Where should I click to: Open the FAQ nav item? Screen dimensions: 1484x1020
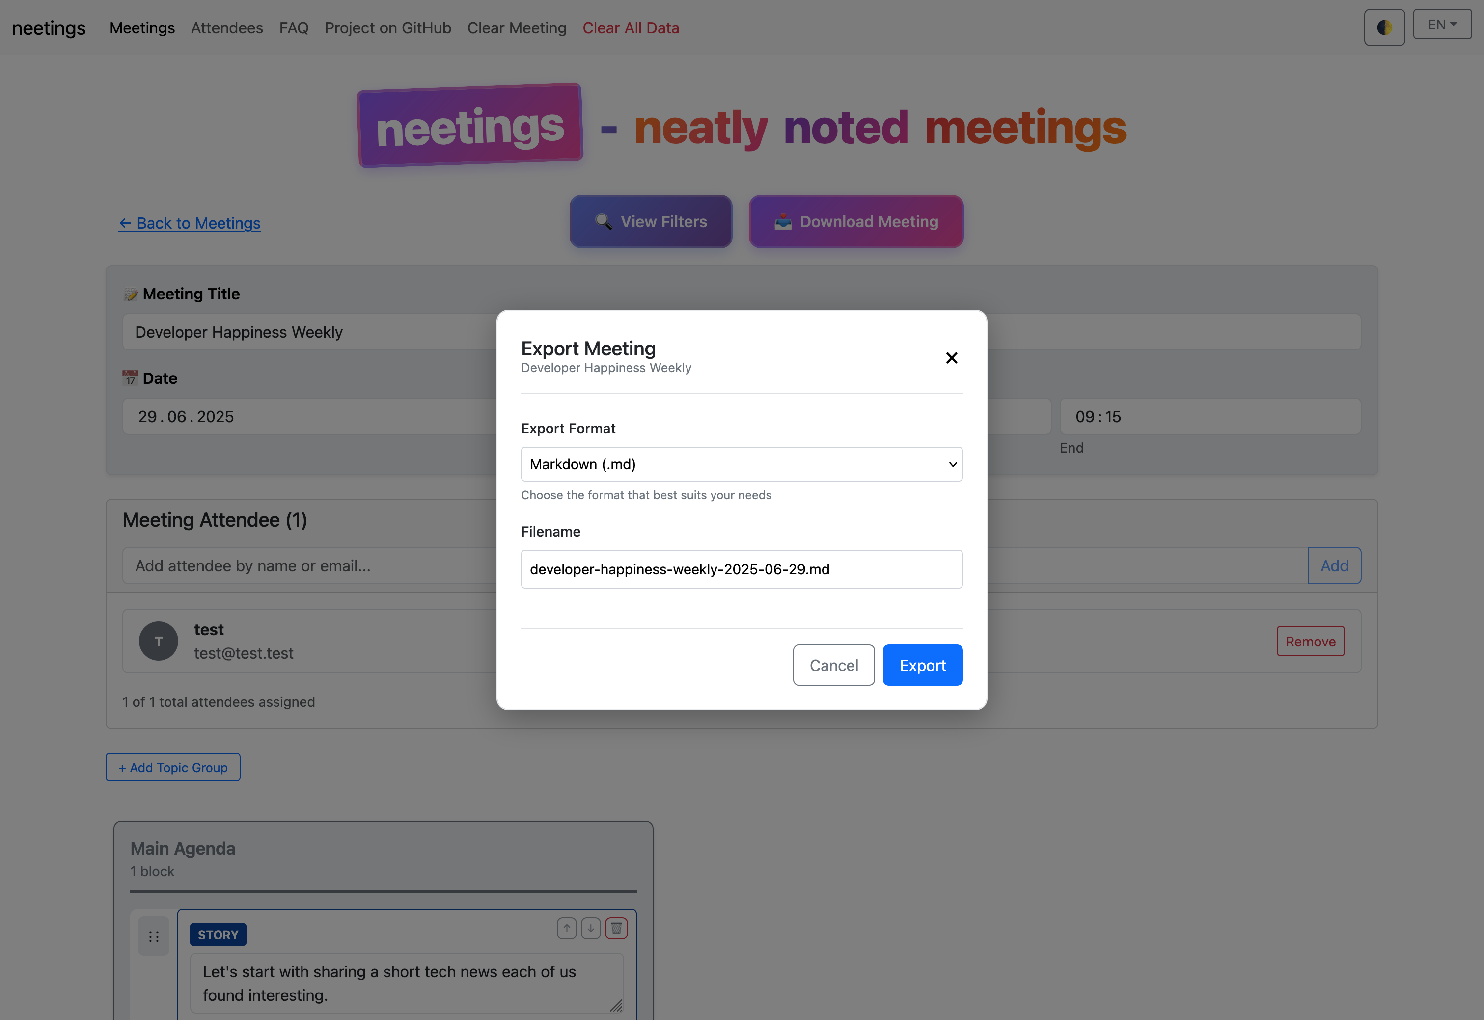(294, 27)
